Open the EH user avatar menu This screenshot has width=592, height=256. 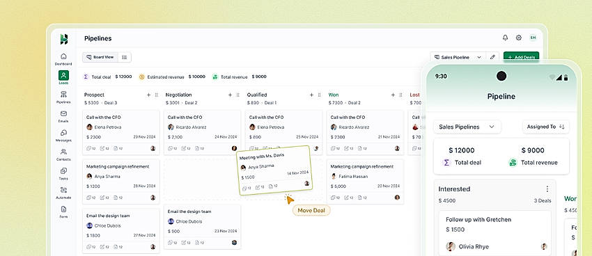(533, 38)
